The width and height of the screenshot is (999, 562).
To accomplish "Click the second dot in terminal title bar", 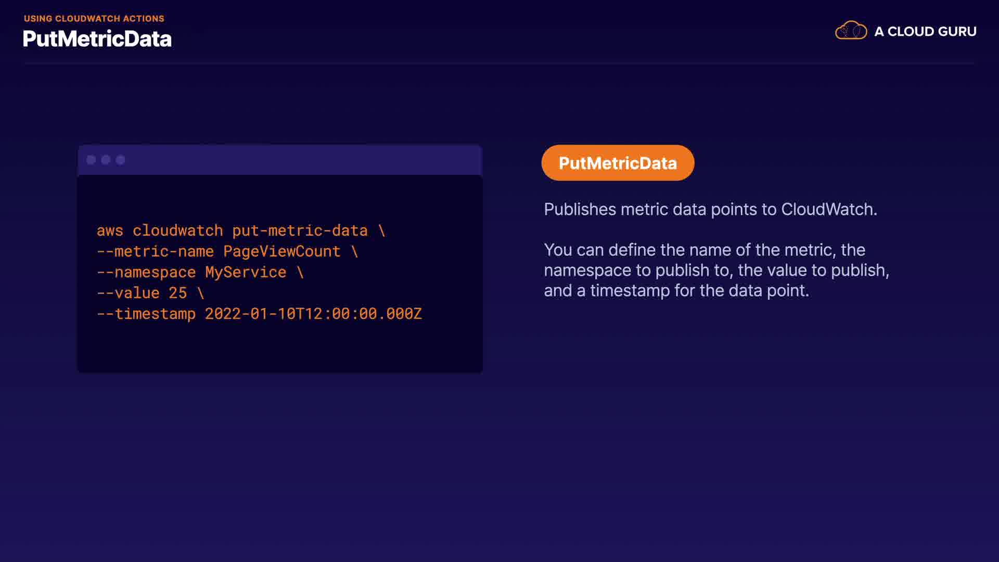I will (x=106, y=160).
